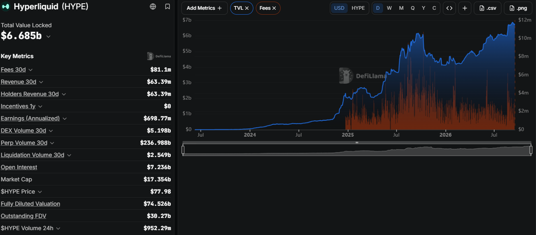
Task: Click the globe website icon
Action: [x=153, y=6]
